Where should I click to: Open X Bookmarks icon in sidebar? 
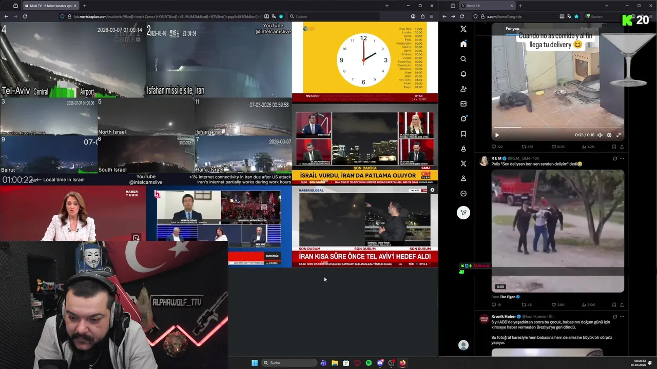pos(463,134)
